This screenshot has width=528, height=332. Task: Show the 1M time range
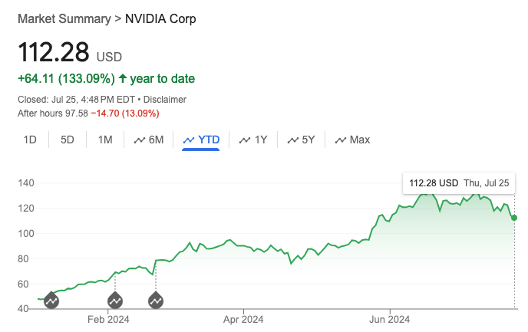(x=105, y=140)
